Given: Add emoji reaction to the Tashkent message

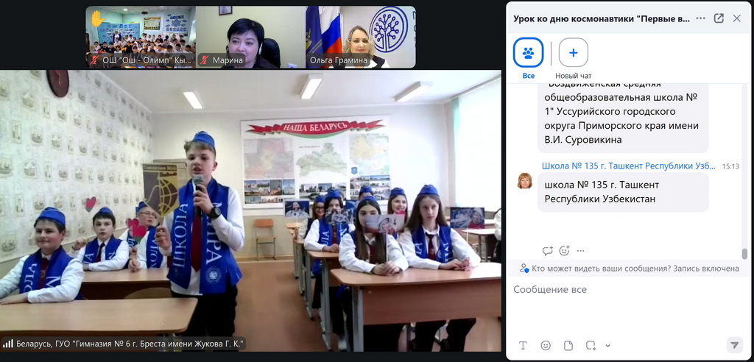Looking at the screenshot, I should [x=564, y=251].
